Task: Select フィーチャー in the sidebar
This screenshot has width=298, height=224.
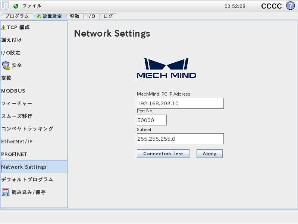Action: tap(34, 103)
